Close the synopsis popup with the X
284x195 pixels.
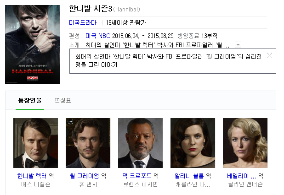[269, 55]
